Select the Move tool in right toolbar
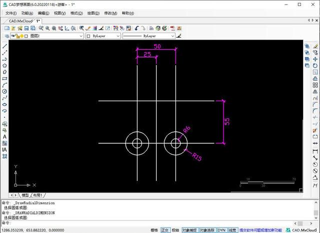This screenshot has width=320, height=233. click(x=315, y=59)
